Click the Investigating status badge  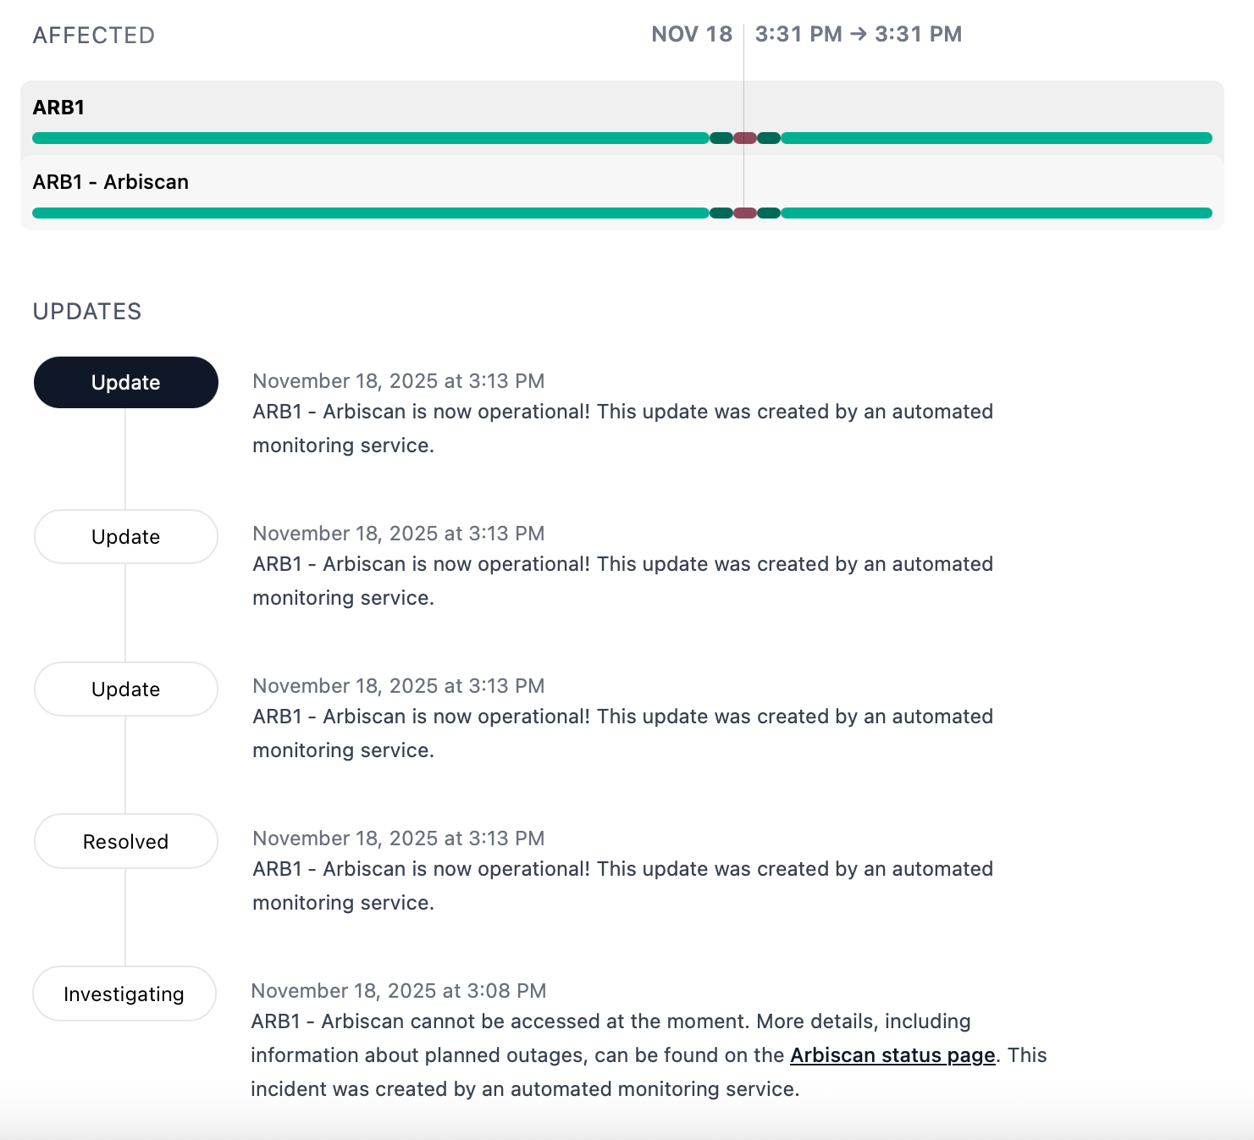coord(124,994)
